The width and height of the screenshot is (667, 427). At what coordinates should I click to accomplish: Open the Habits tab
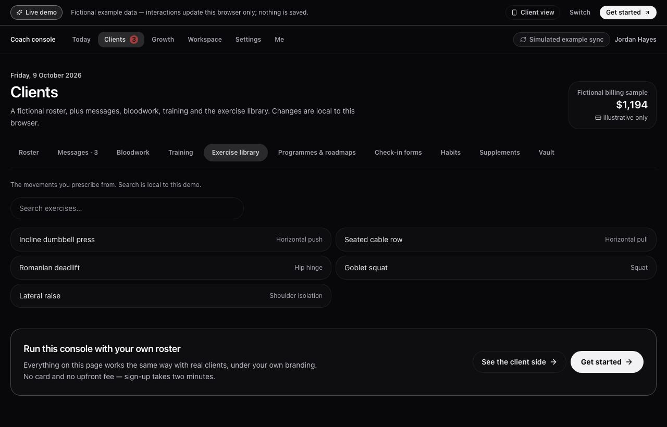(451, 153)
